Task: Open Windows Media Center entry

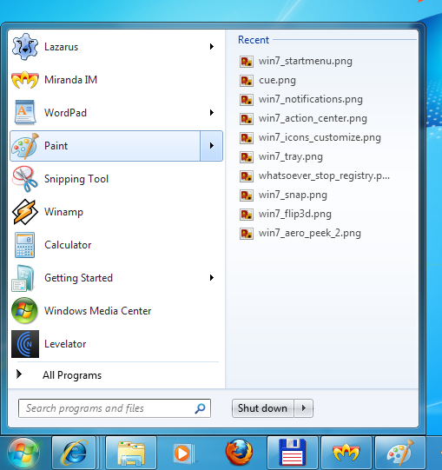Action: click(116, 311)
